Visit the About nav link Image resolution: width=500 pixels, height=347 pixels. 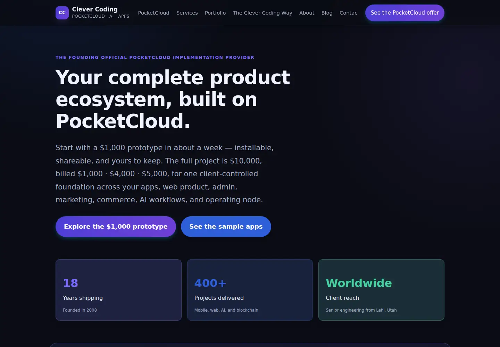coord(307,13)
